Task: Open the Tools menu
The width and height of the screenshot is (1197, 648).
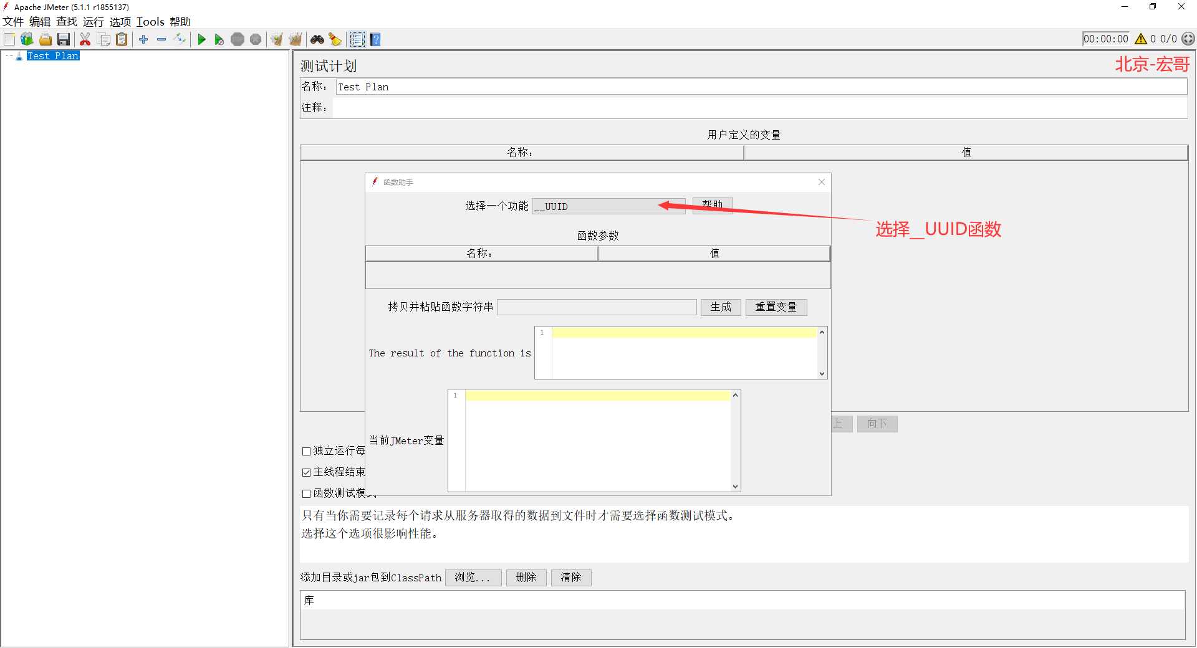Action: pyautogui.click(x=150, y=22)
